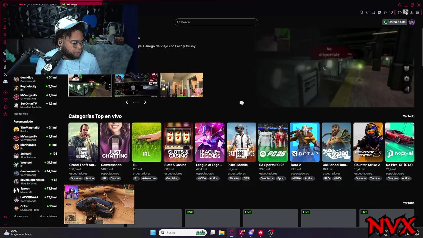Open sidebar settings gear icon
The height and width of the screenshot is (238, 423).
[x=5, y=114]
